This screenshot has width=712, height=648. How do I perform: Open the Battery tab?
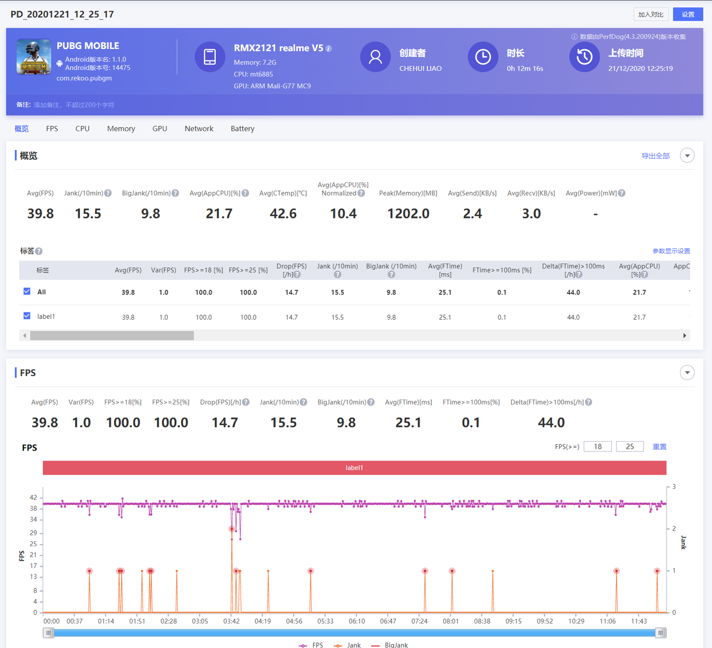(x=243, y=129)
